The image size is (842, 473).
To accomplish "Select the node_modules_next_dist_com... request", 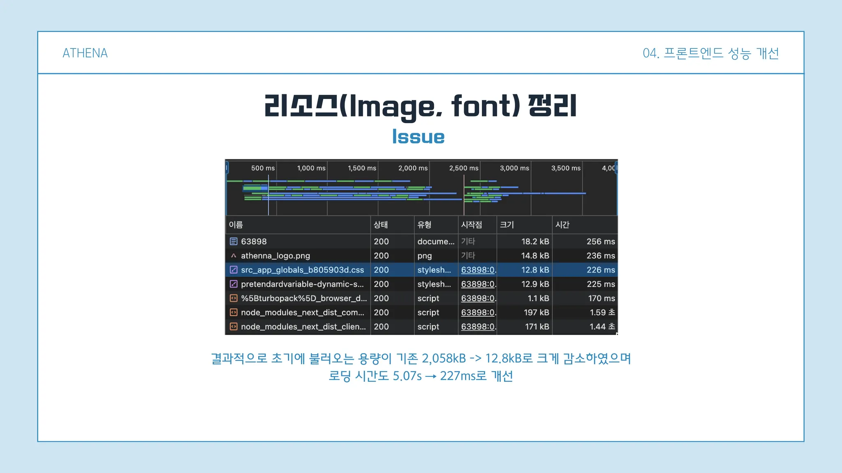I will (x=421, y=312).
